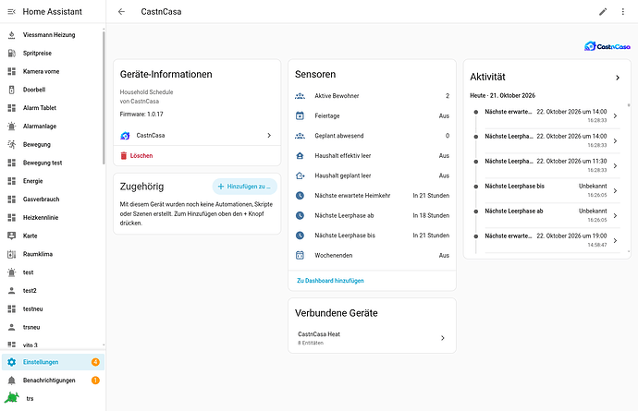This screenshot has width=638, height=411.
Task: Click the red trash Löschen icon
Action: pyautogui.click(x=124, y=156)
